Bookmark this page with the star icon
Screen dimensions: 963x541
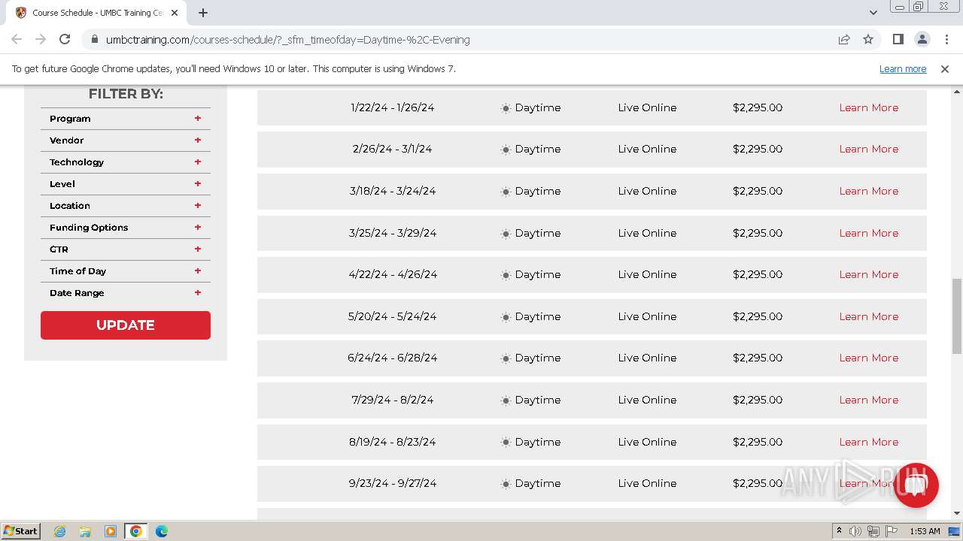868,39
